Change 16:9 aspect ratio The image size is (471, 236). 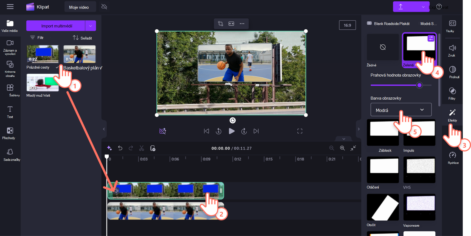(347, 25)
